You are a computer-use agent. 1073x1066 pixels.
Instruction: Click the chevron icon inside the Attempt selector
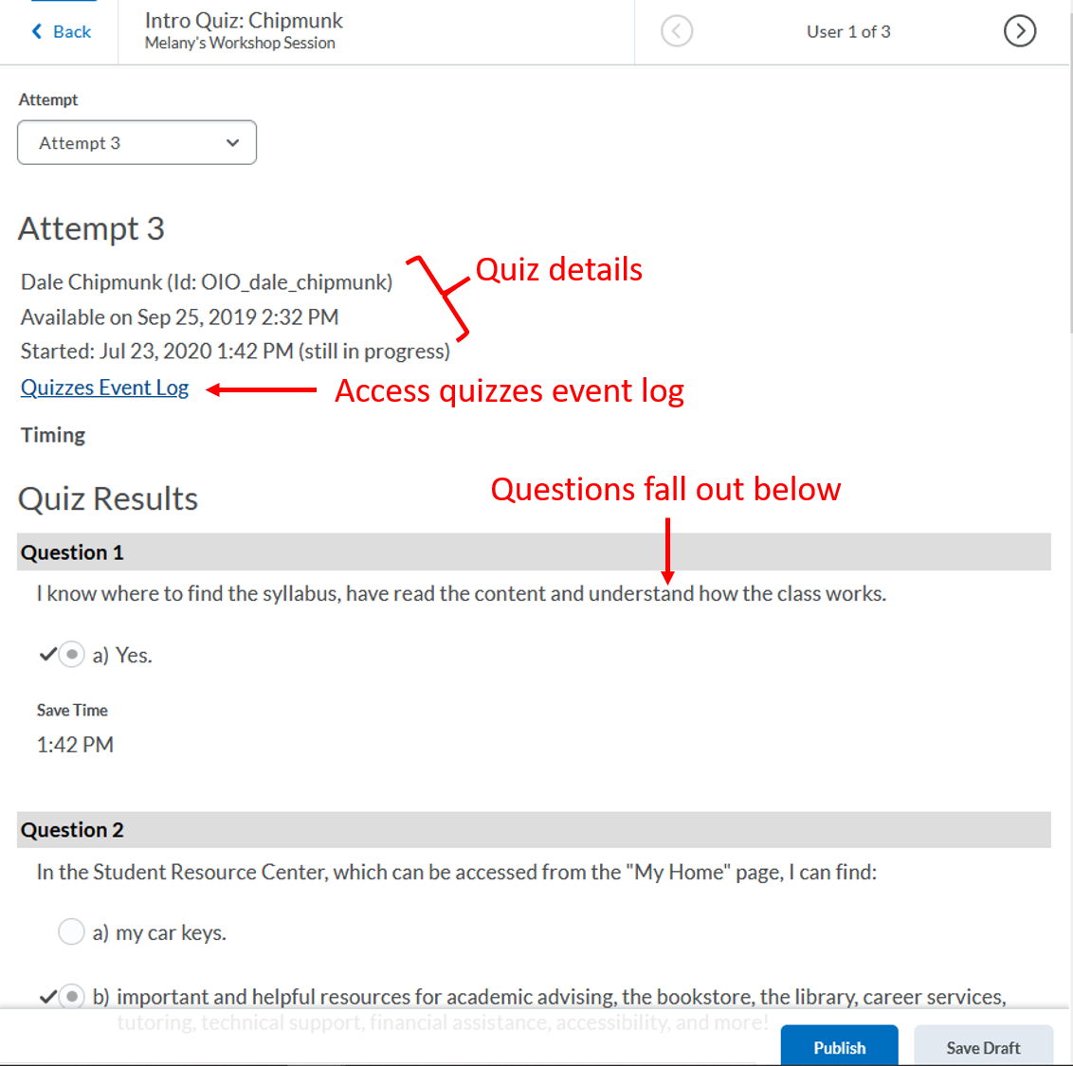coord(232,142)
